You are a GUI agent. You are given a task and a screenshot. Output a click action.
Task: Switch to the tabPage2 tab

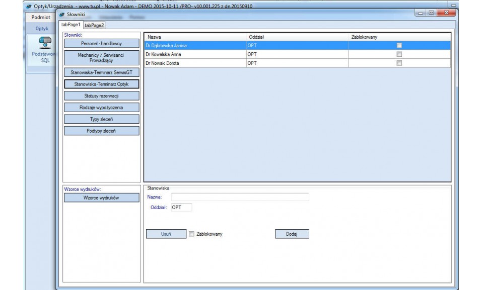pyautogui.click(x=94, y=25)
